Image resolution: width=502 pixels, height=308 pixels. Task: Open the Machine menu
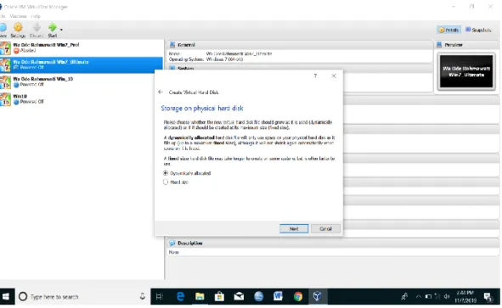coord(18,16)
